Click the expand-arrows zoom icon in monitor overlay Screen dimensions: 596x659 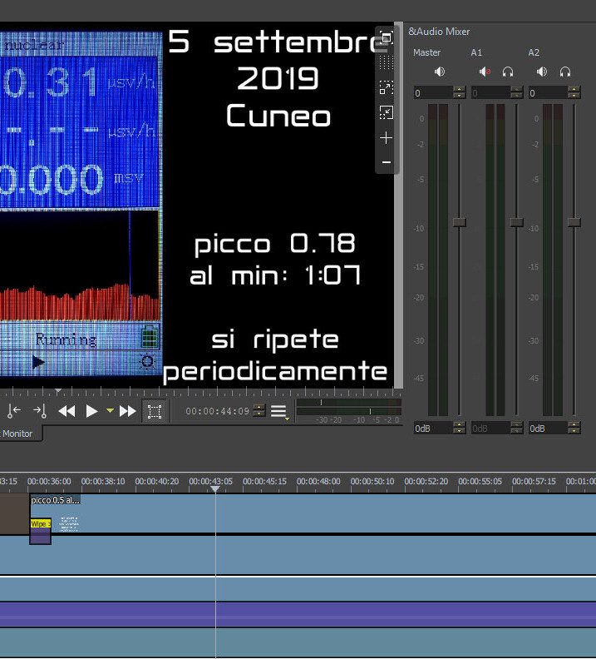387,88
